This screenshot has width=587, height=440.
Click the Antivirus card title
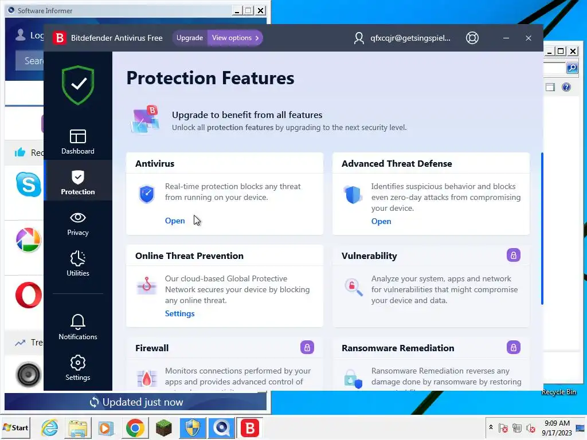click(155, 163)
